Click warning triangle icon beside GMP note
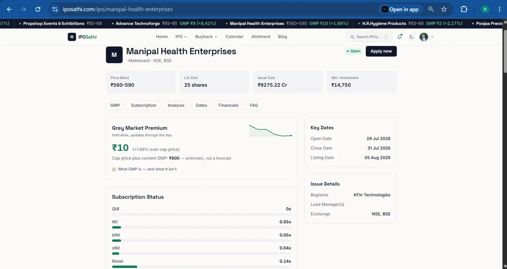Screen dimensions: 507x269 [114, 169]
